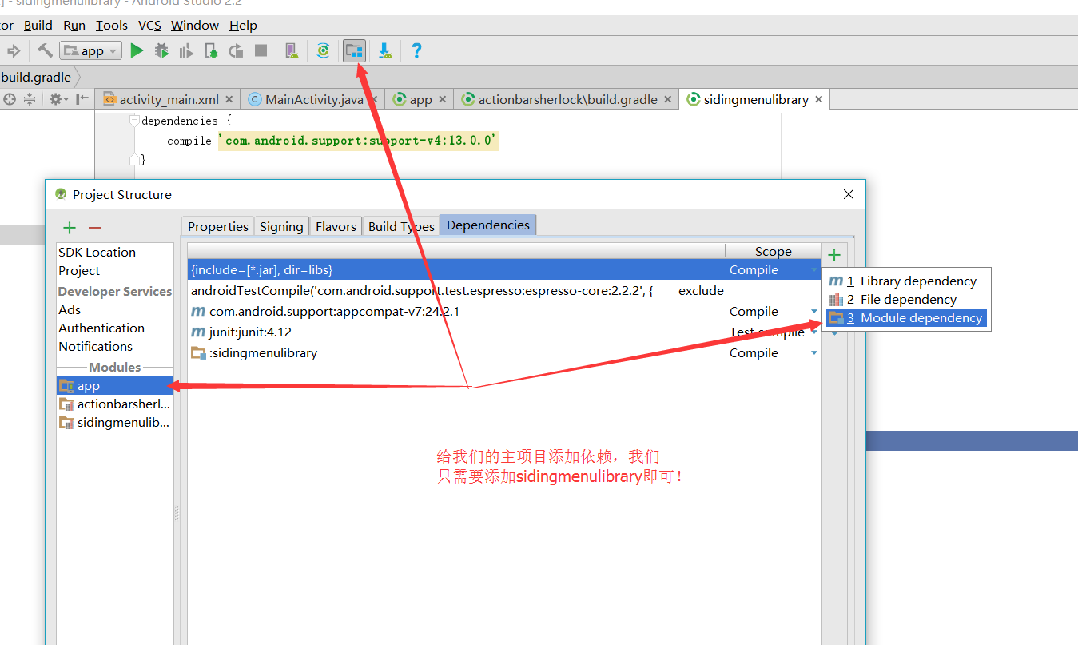Click the Make Project hammer icon

point(45,50)
